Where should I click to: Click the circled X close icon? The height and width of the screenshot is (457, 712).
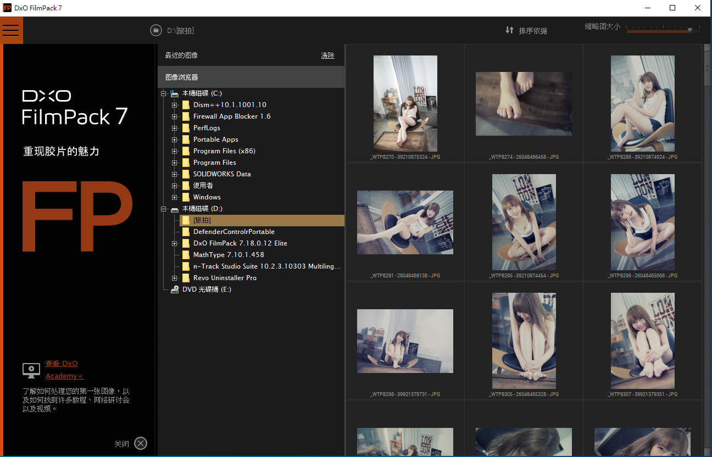tap(141, 443)
